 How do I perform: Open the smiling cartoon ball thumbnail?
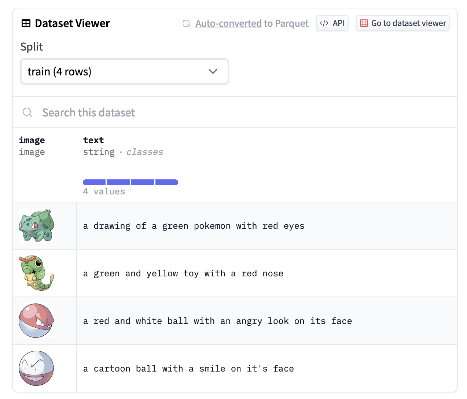point(36,368)
